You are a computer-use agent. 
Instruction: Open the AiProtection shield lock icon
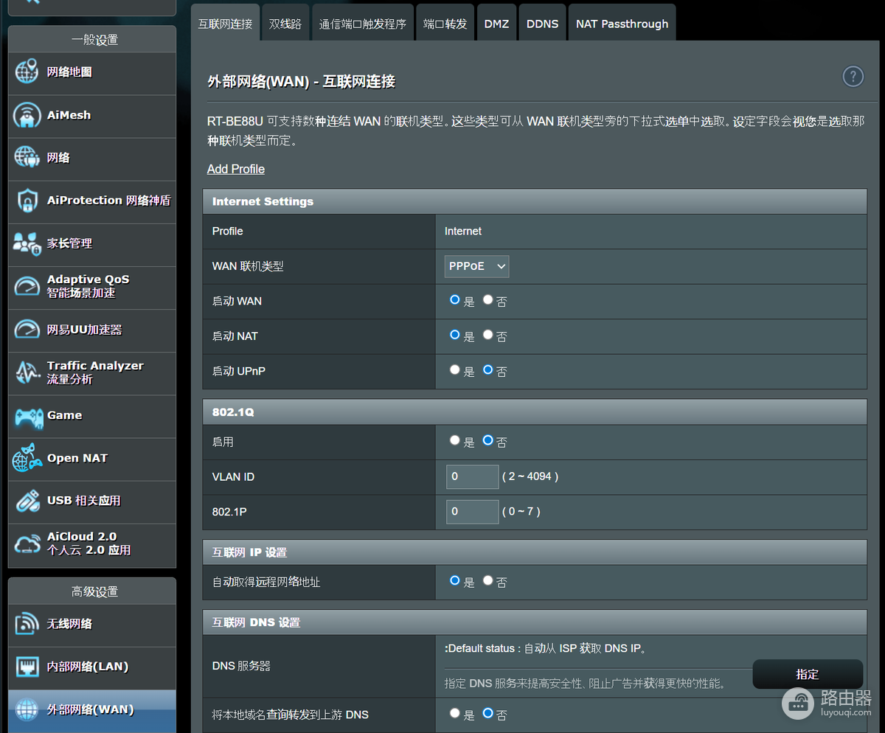pyautogui.click(x=27, y=201)
